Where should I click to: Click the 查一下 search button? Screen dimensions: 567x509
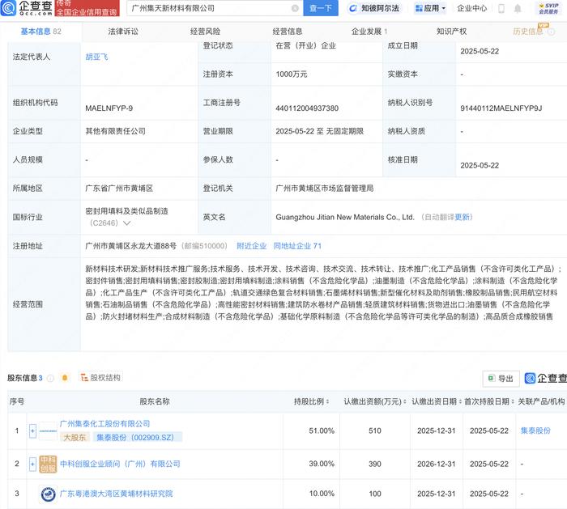[321, 8]
